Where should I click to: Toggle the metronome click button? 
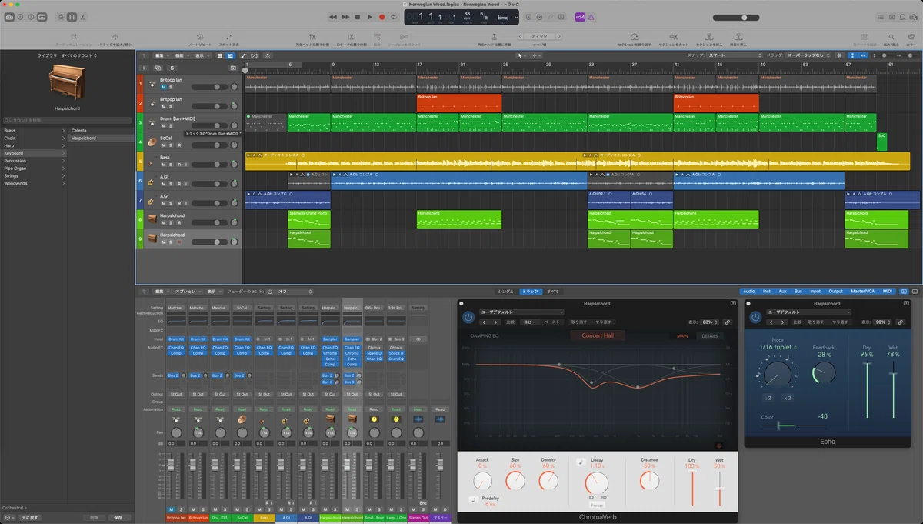591,17
